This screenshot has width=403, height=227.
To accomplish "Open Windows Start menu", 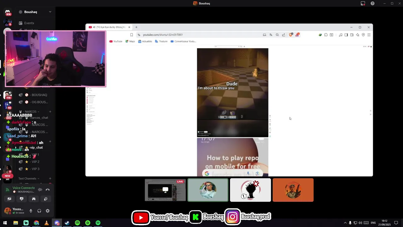I will [5, 223].
